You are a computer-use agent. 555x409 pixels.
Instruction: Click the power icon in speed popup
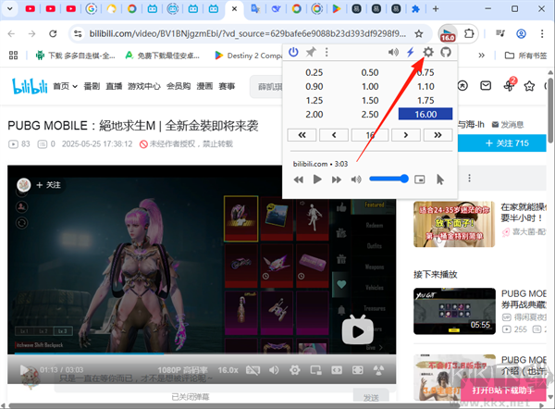294,53
